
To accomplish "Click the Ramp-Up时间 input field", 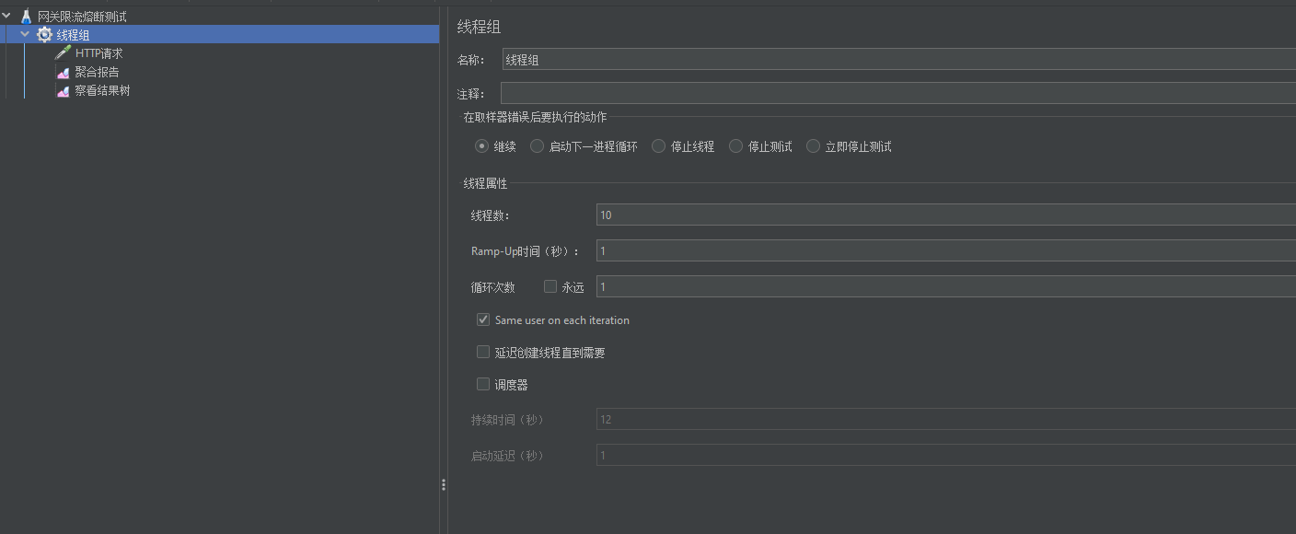I will coord(946,250).
